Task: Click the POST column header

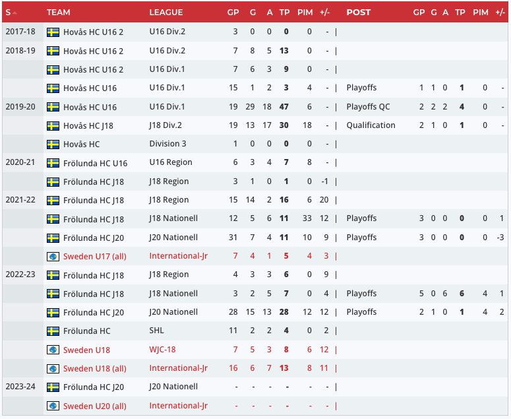Action: coord(359,13)
